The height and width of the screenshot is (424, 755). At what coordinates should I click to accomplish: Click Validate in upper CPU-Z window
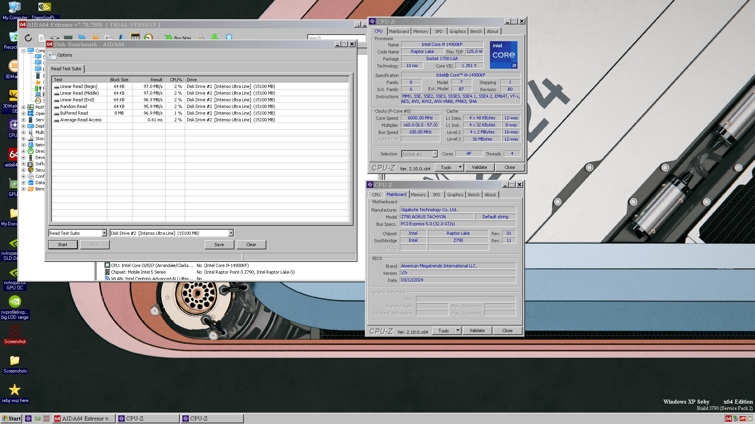tap(479, 167)
